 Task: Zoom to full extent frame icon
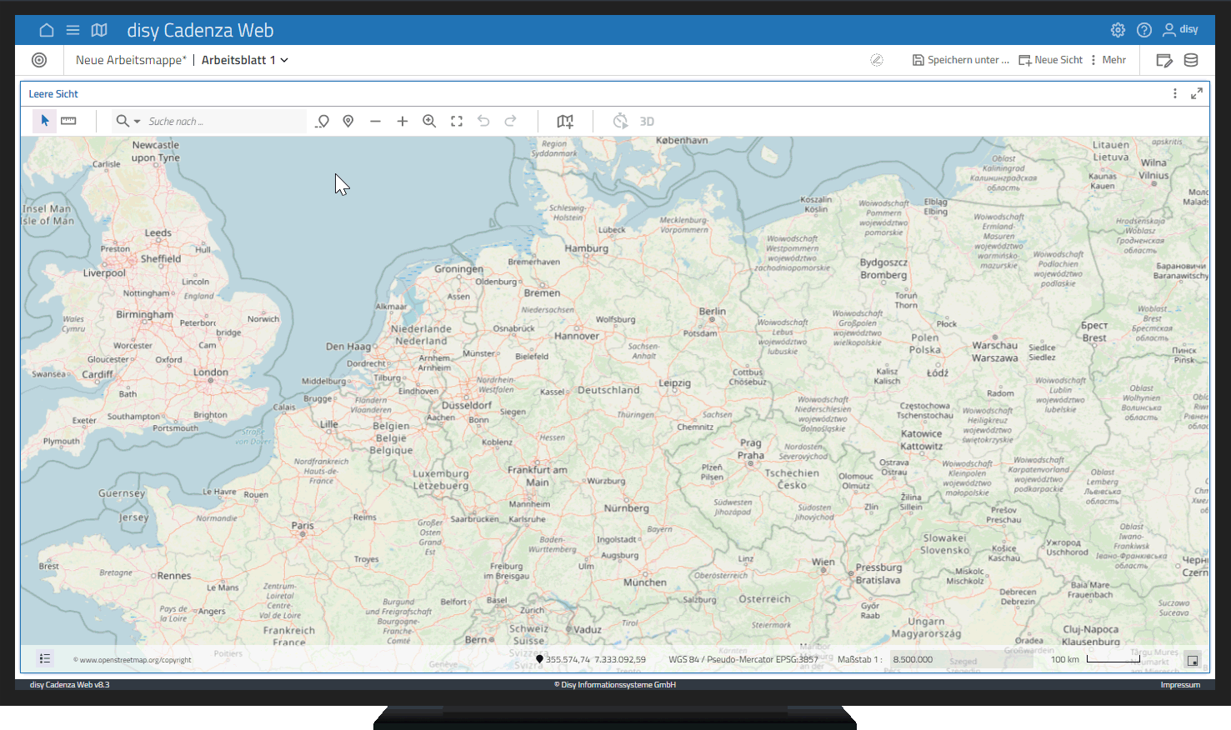(457, 122)
